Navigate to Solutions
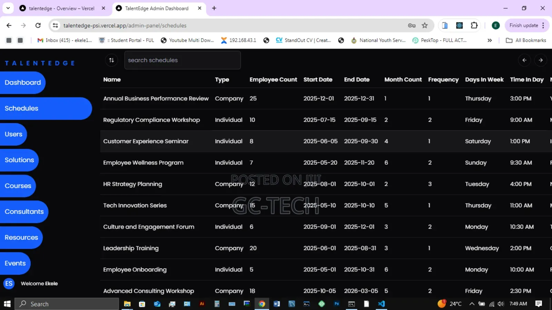The image size is (552, 310). [x=19, y=160]
